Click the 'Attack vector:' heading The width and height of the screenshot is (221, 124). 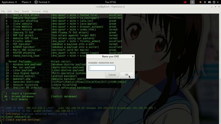(61, 62)
